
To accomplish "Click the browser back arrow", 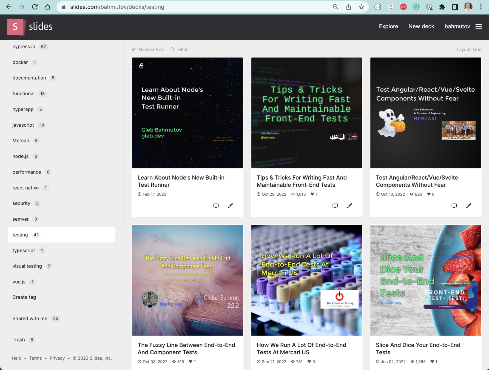I will coord(9,7).
